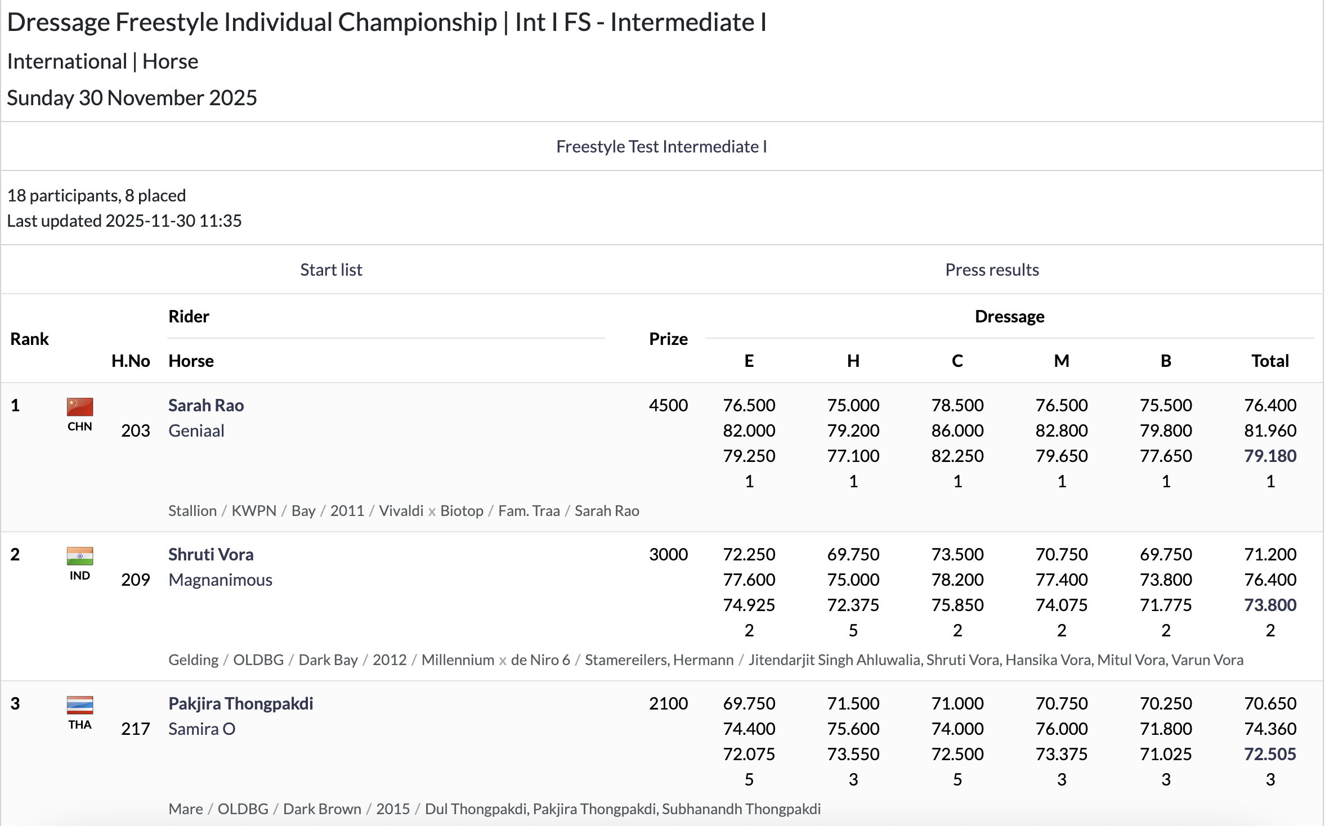Click the Prize column header
This screenshot has width=1325, height=826.
pyautogui.click(x=668, y=339)
